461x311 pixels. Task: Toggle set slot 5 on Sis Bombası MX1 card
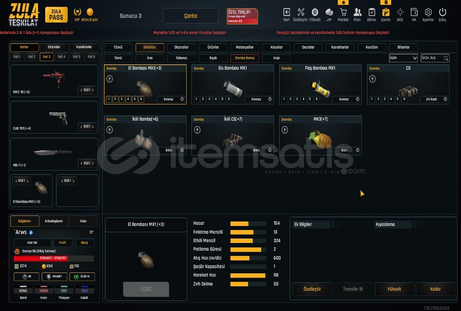coord(222,99)
